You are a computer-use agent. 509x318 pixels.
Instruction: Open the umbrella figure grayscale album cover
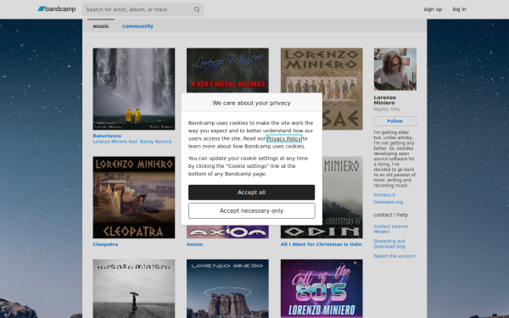click(x=134, y=288)
